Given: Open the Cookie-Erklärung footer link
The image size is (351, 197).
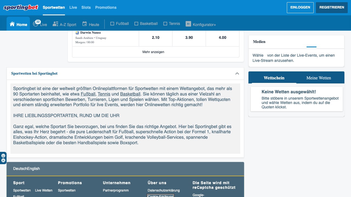Looking at the screenshot, I should click(160, 196).
